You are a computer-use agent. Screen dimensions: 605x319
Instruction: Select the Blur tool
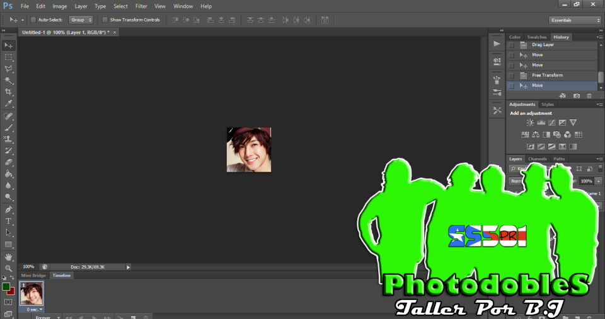(8, 185)
